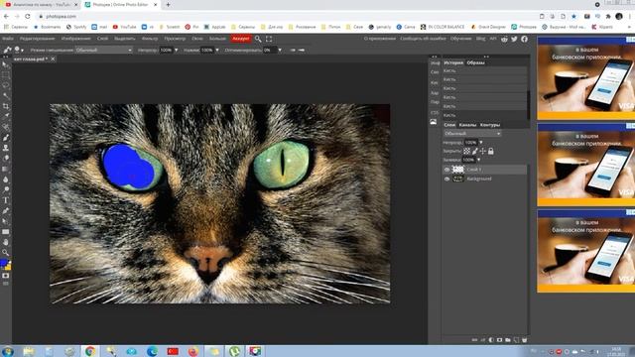Image resolution: width=635 pixels, height=357 pixels.
Task: Select the Move tool
Action: coord(5,64)
